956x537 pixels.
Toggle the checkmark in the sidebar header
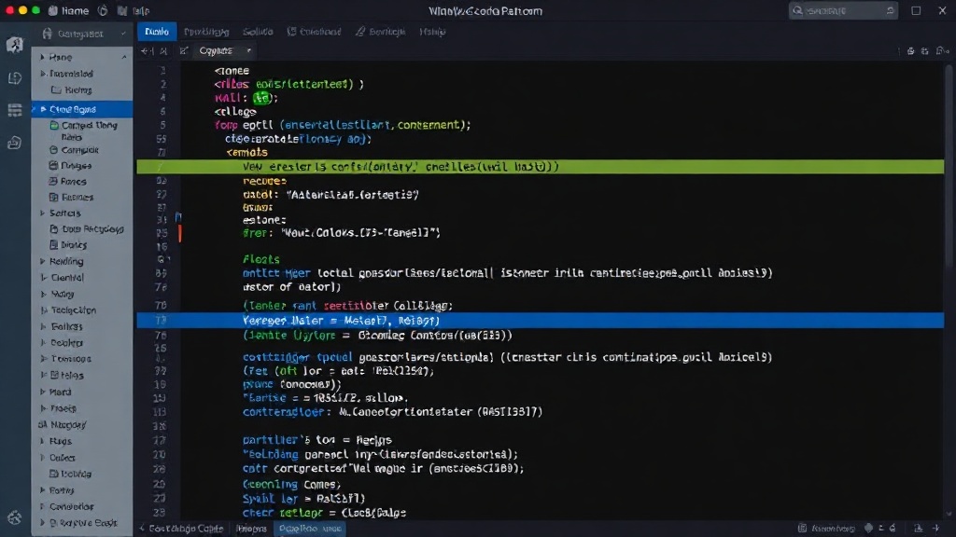click(123, 34)
